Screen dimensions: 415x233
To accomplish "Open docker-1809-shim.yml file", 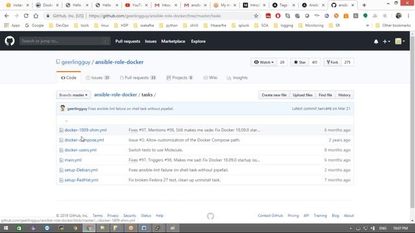I will pyautogui.click(x=86, y=130).
